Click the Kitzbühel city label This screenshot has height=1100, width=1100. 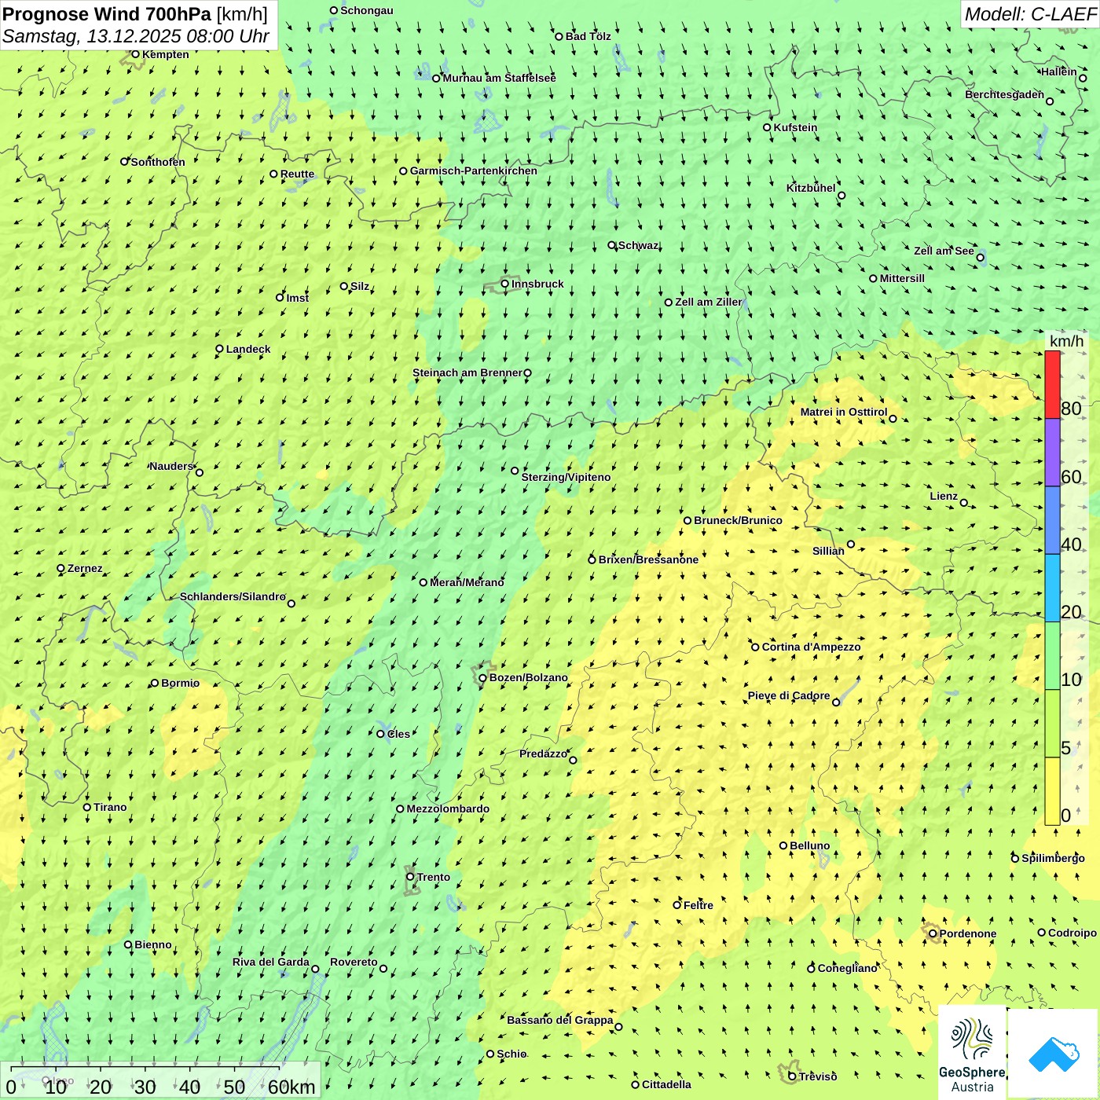(x=811, y=188)
